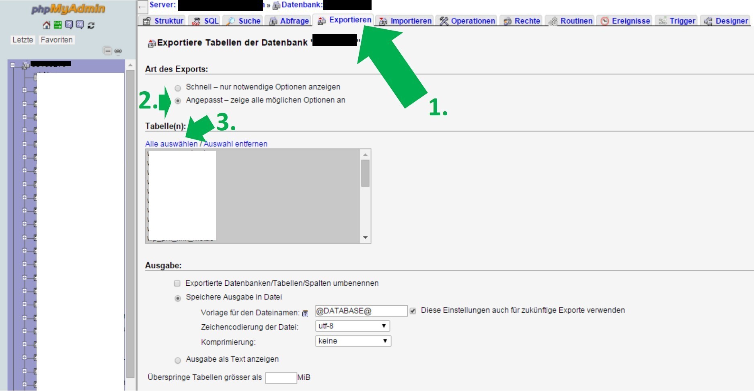This screenshot has height=391, width=754.
Task: Open the Komprimierung dropdown showing keine
Action: pyautogui.click(x=353, y=341)
